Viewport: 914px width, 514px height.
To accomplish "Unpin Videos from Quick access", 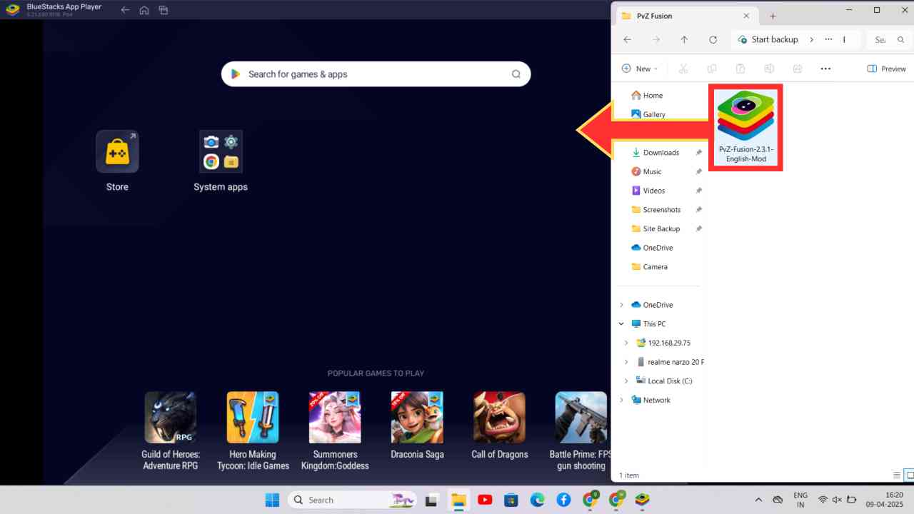I will point(698,190).
